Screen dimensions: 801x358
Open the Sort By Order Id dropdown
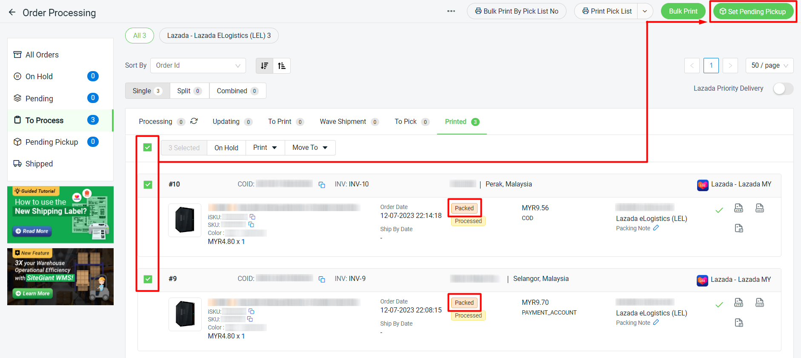tap(198, 66)
